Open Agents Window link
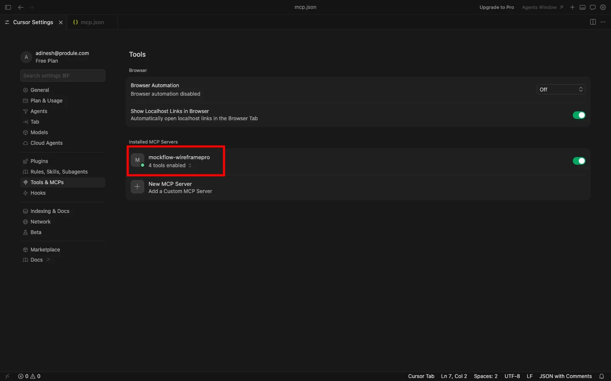The width and height of the screenshot is (611, 381). pyautogui.click(x=543, y=7)
